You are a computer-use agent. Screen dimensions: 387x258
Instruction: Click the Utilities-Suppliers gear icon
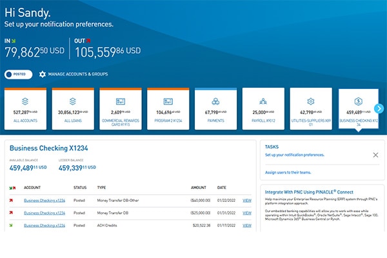(310, 101)
